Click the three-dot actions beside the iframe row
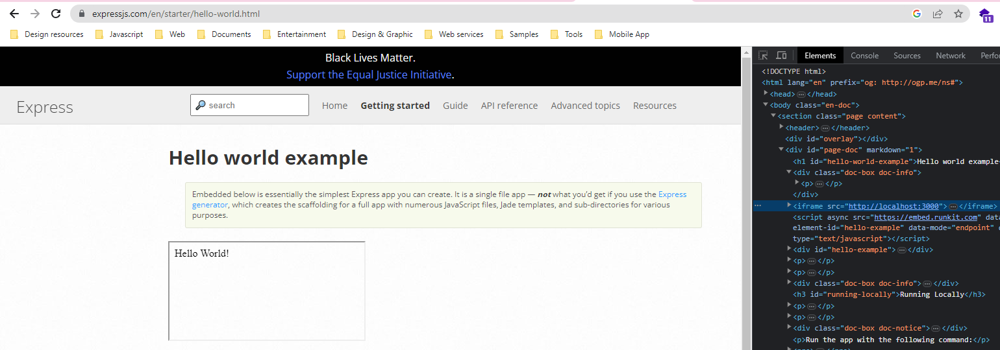The height and width of the screenshot is (350, 1000). pos(757,205)
